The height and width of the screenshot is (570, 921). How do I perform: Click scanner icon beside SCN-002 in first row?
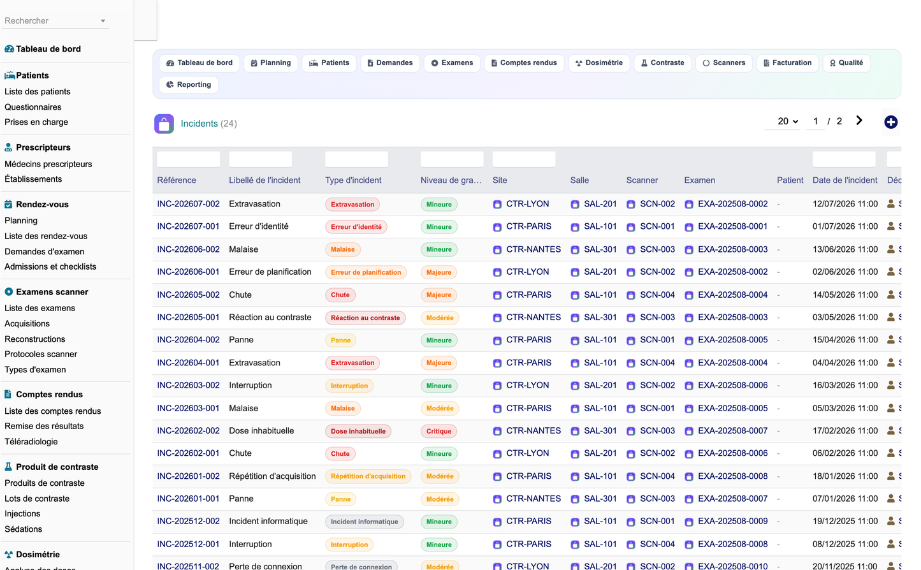(631, 205)
